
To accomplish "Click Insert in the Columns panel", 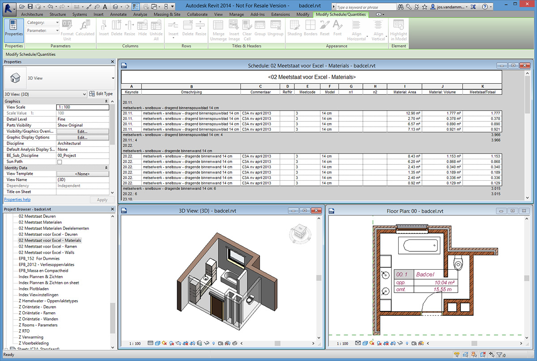I will [x=104, y=28].
